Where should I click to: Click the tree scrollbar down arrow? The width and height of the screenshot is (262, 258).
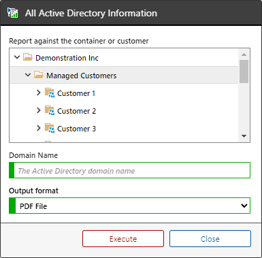pyautogui.click(x=244, y=136)
